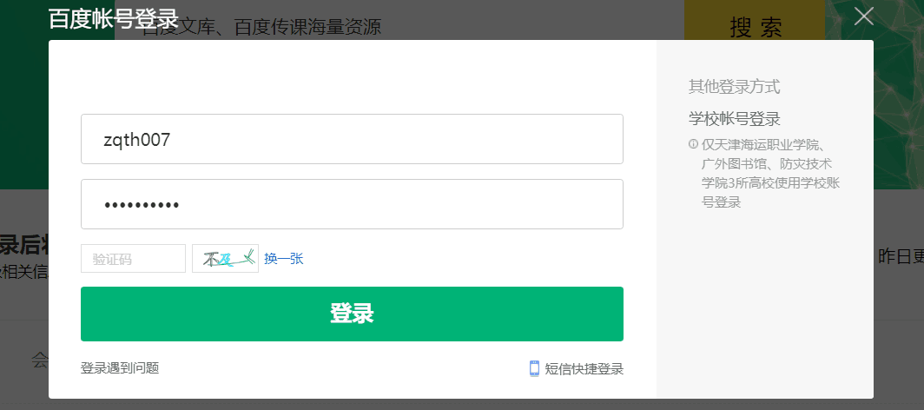Click the phone icon beside 短信快捷登录
Screen dimensions: 924x410
[x=534, y=369]
